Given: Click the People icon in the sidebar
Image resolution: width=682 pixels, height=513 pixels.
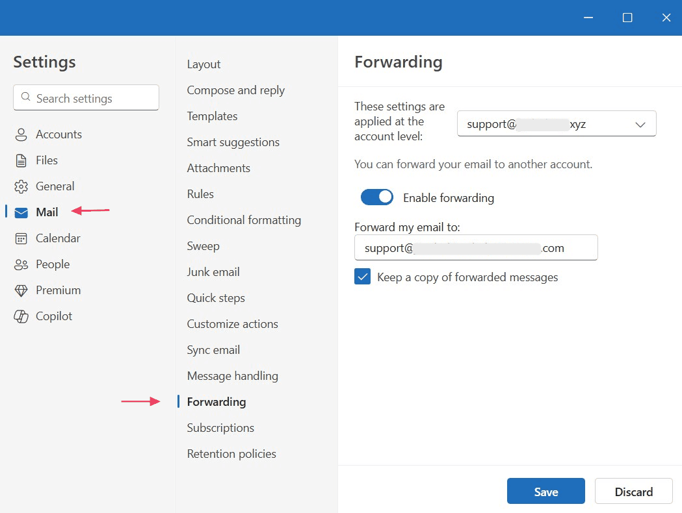Looking at the screenshot, I should (20, 264).
